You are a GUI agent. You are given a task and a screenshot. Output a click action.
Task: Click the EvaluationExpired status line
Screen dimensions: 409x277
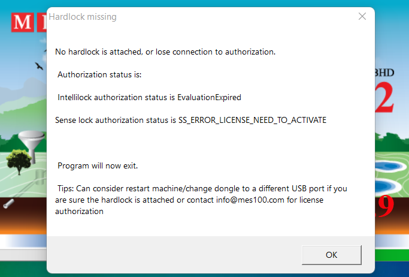[149, 97]
